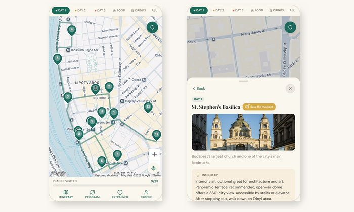Zoom in with the plus button
The image size is (354, 212).
[154, 154]
